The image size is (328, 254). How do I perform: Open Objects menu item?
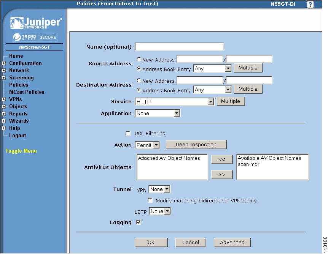coord(18,107)
